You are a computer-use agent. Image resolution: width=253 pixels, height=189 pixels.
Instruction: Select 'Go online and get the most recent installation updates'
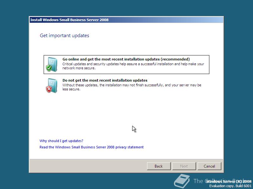[126, 65]
